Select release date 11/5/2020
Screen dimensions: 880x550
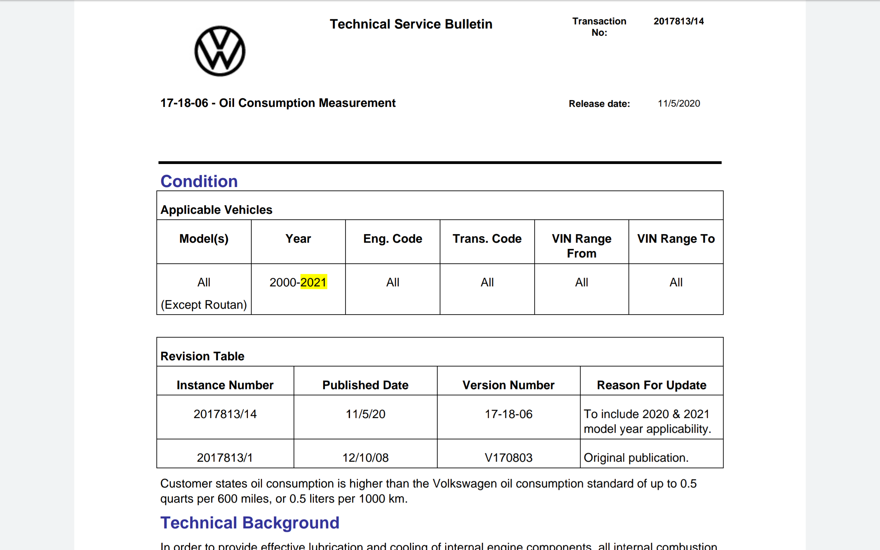679,103
